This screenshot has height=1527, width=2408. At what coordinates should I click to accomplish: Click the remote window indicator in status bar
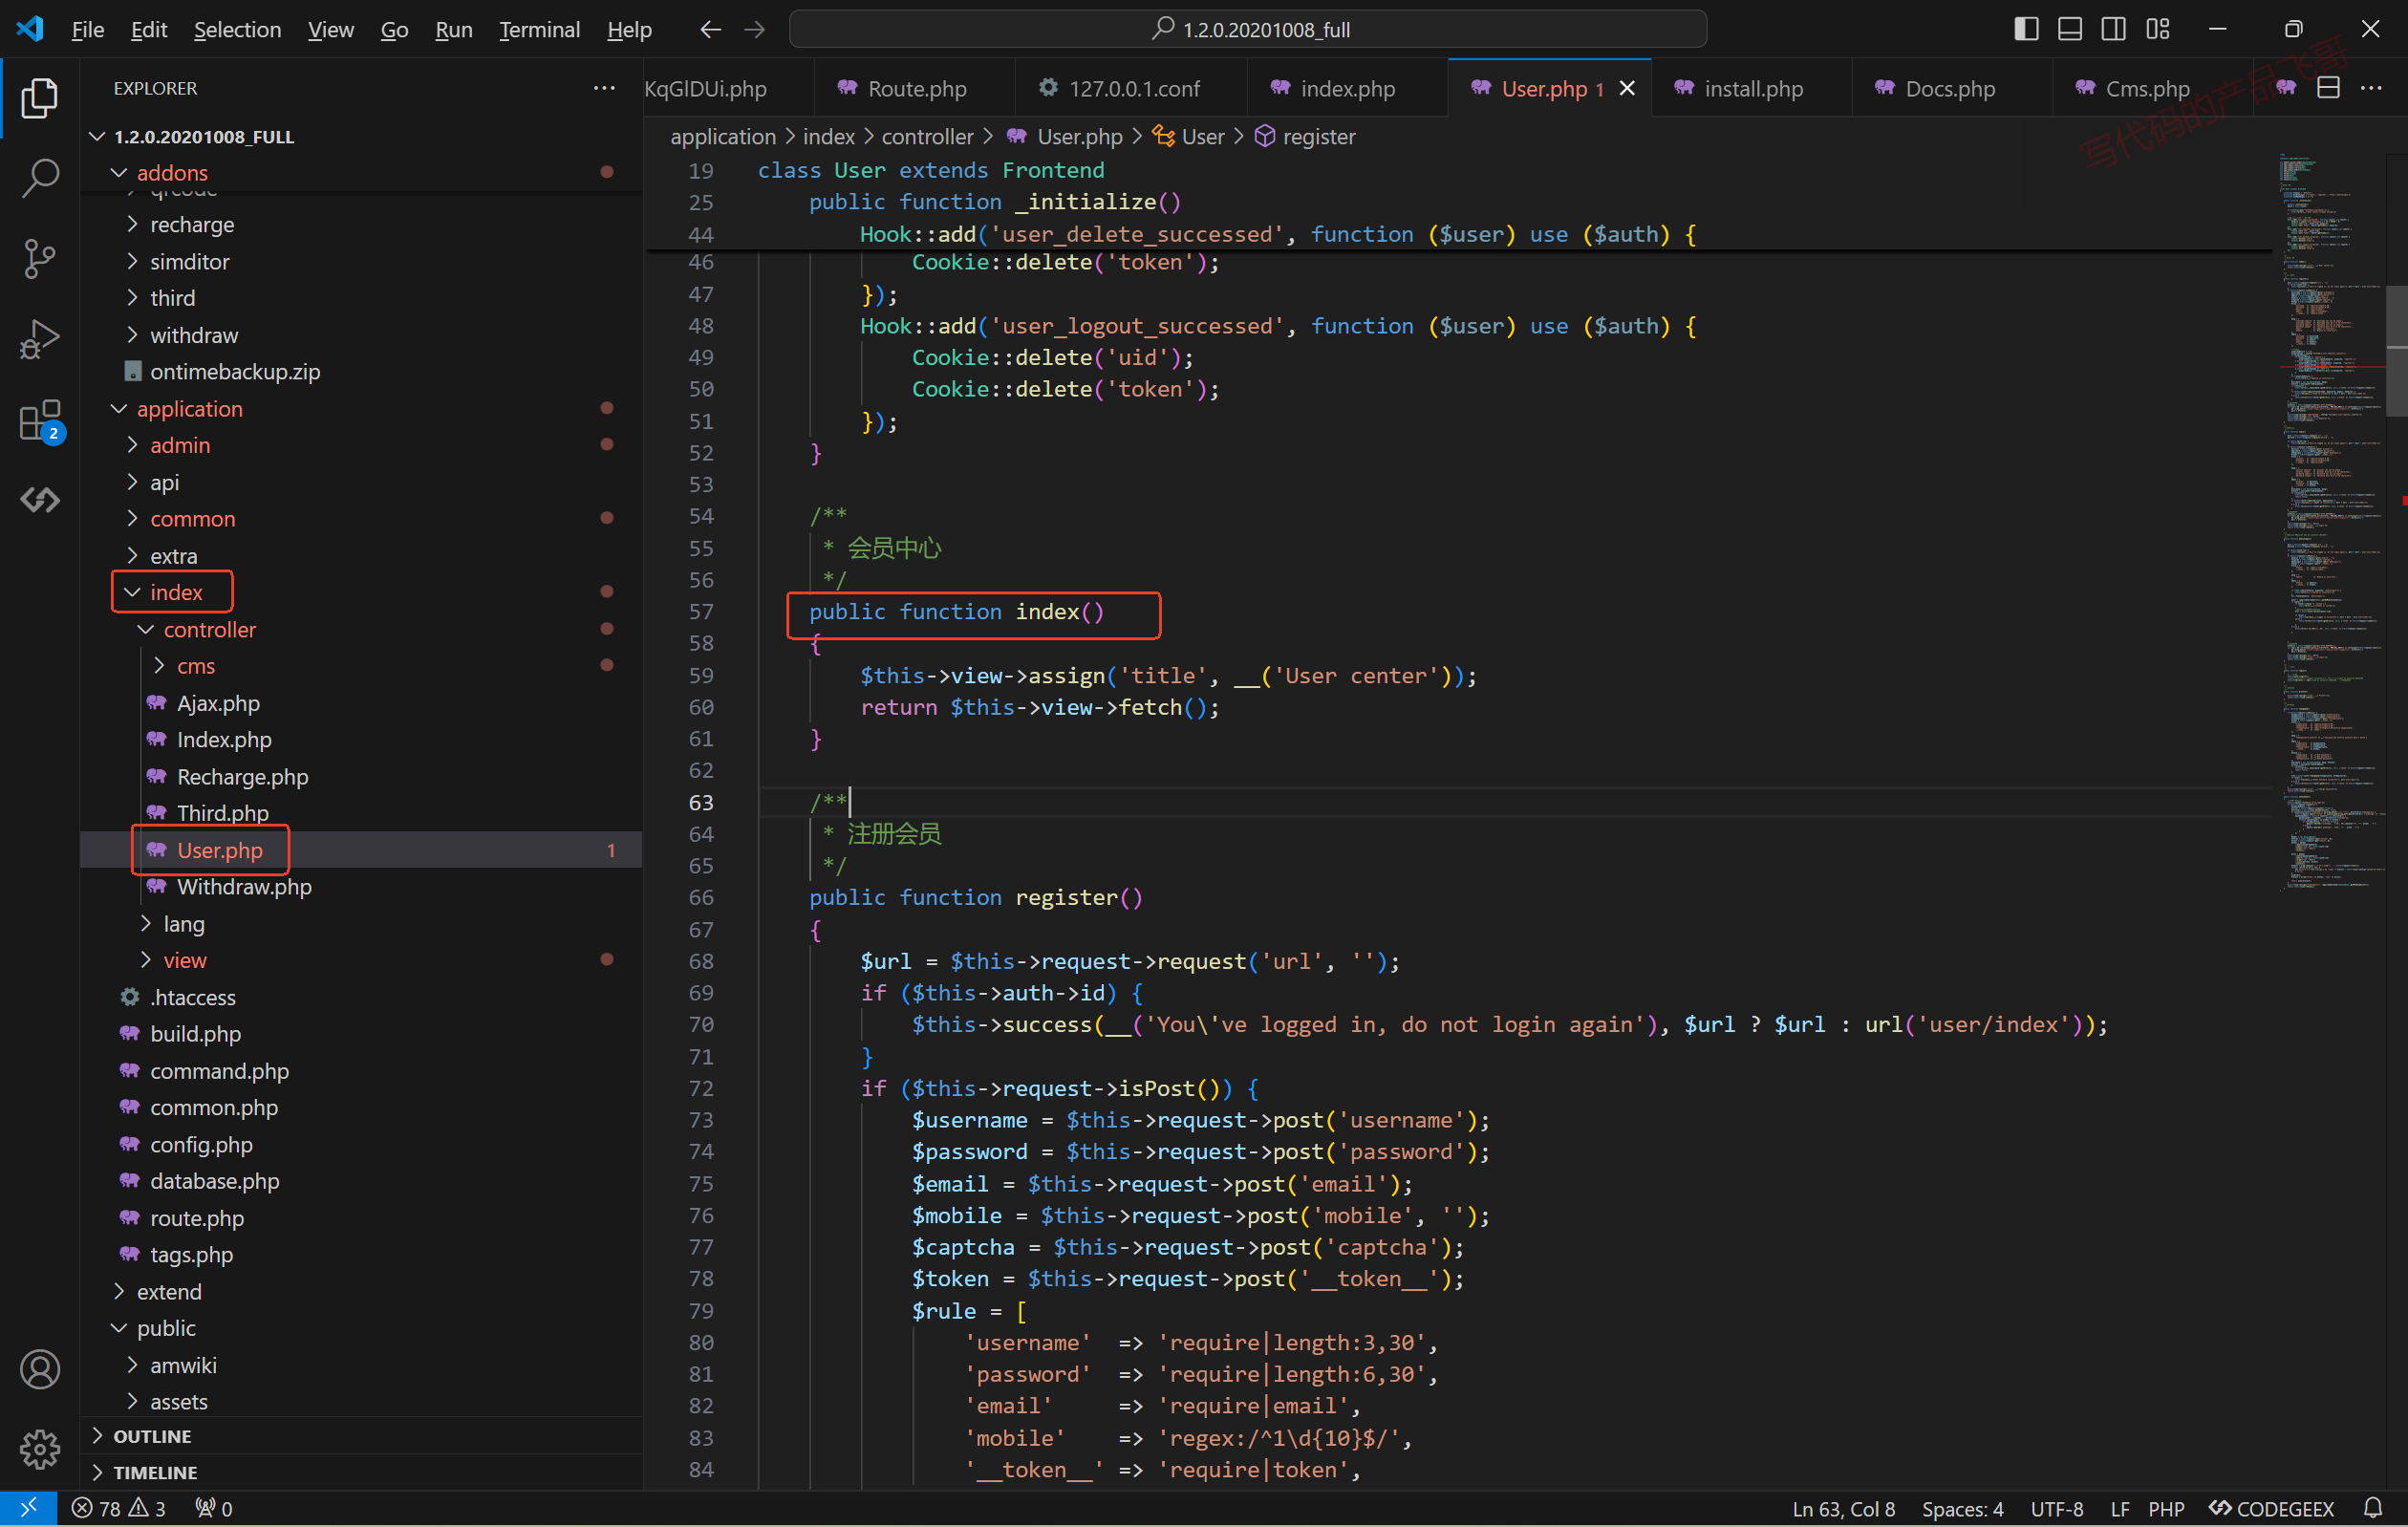pyautogui.click(x=28, y=1508)
